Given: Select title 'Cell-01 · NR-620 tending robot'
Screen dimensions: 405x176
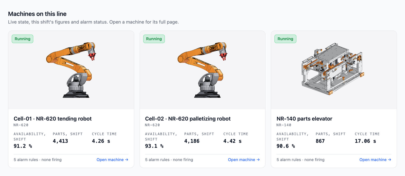Looking at the screenshot, I should tap(53, 119).
